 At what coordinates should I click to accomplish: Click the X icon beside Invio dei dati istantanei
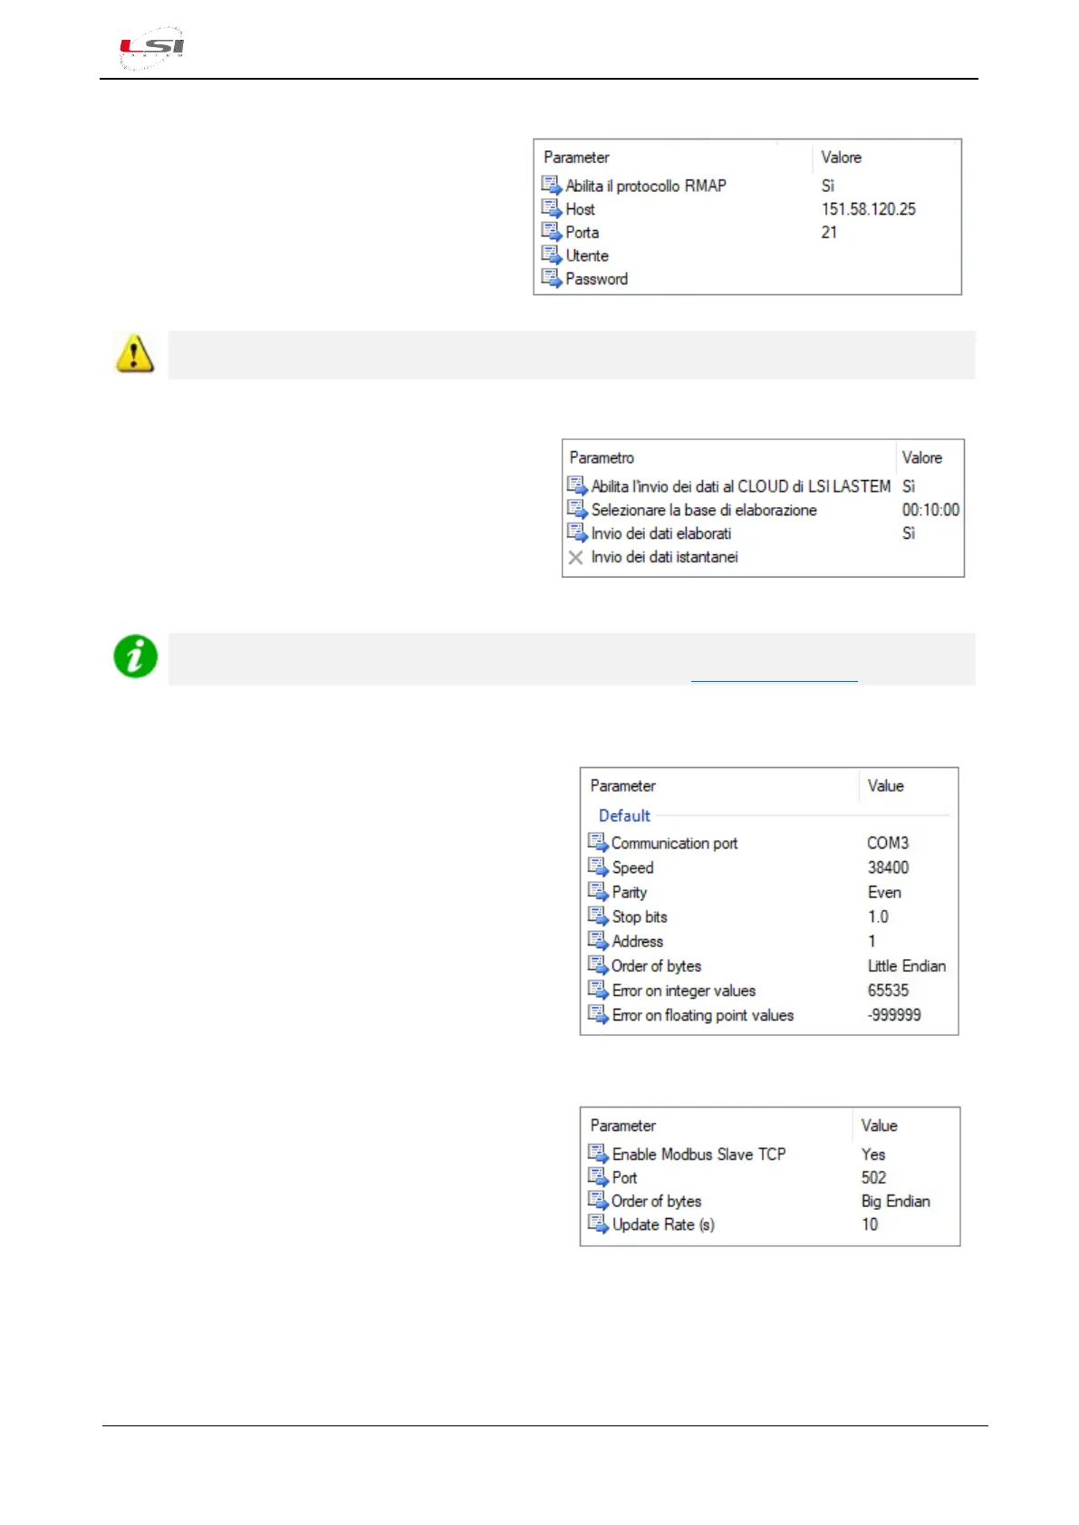click(575, 558)
